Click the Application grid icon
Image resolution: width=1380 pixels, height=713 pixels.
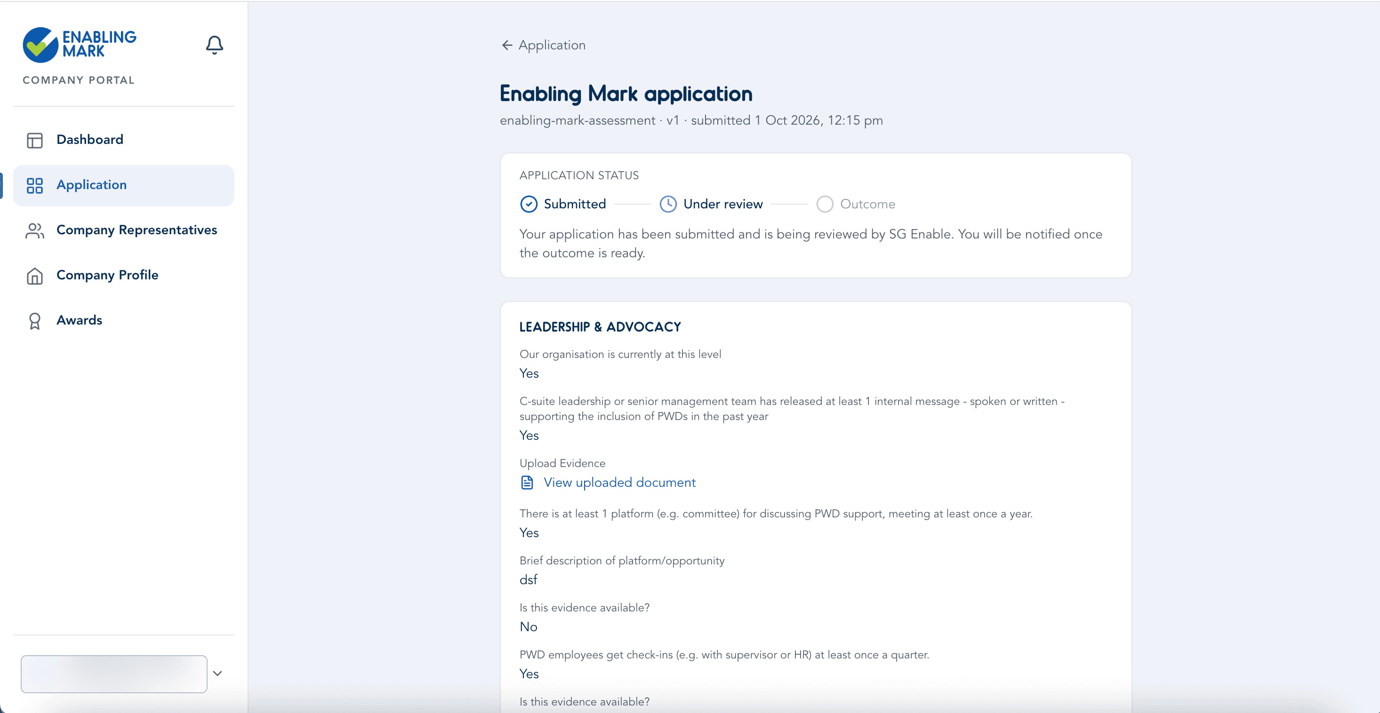coord(35,185)
